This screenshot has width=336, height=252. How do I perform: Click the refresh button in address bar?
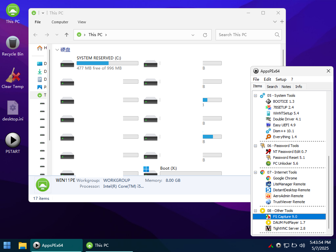[x=205, y=35]
